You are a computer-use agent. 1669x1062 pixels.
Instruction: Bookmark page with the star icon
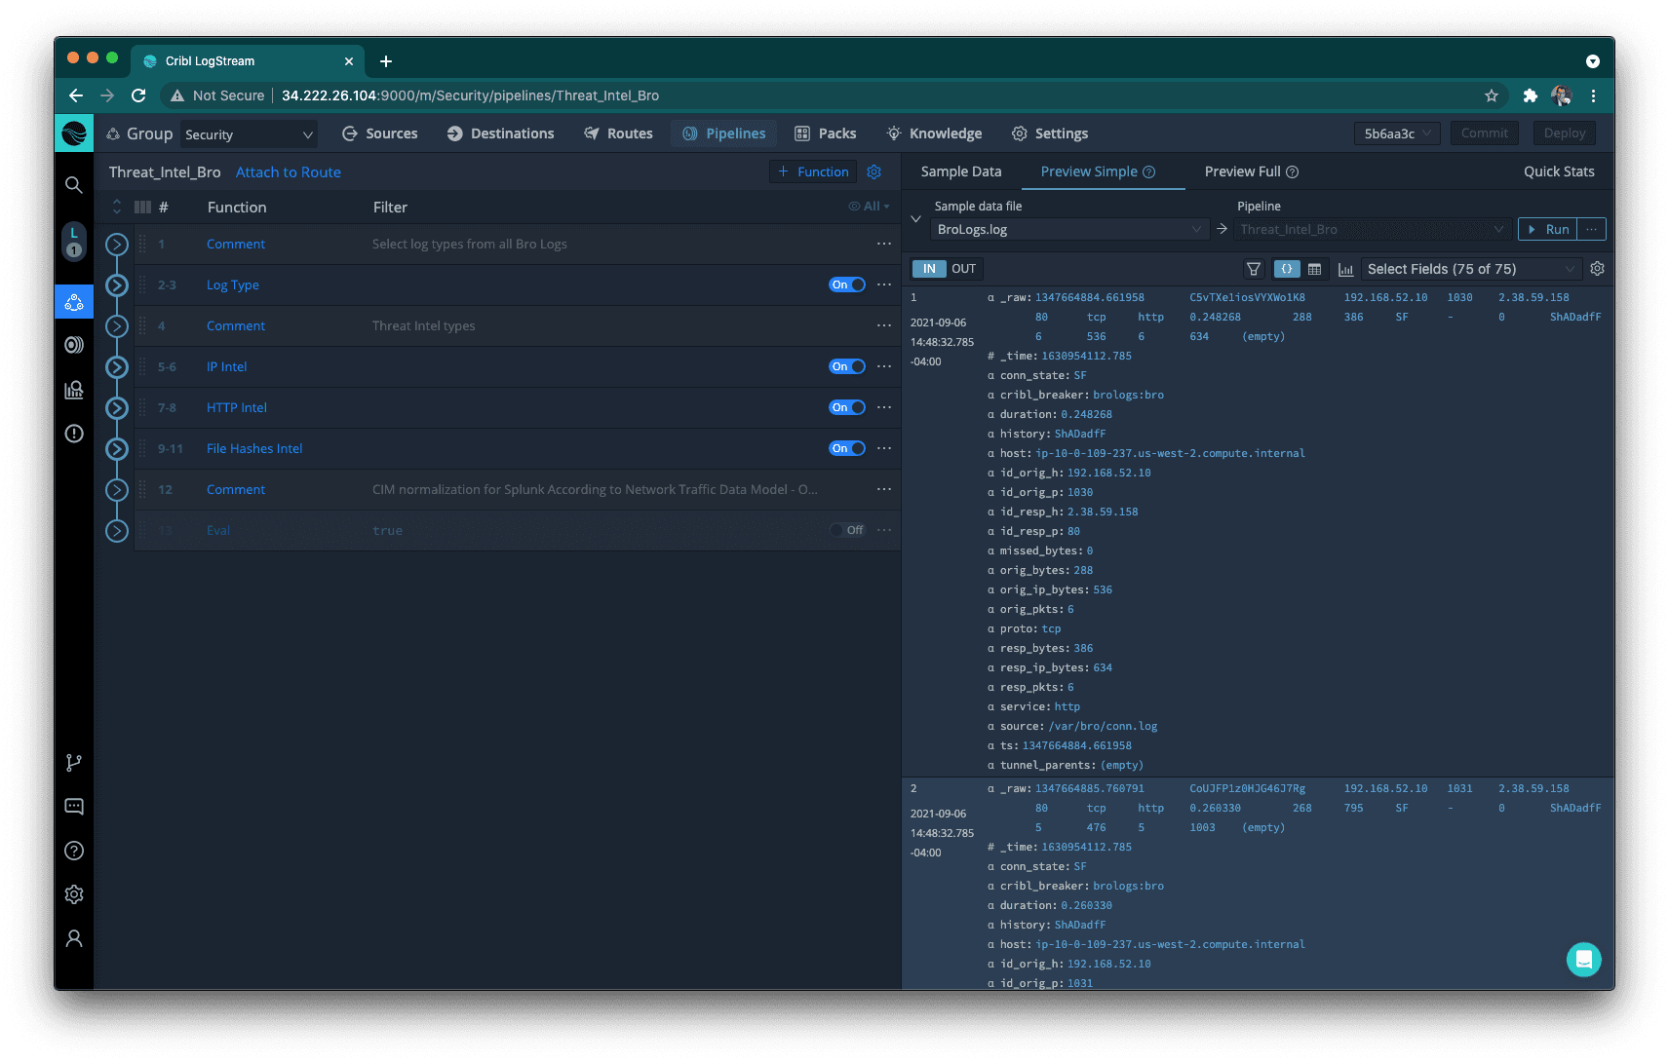(1491, 95)
